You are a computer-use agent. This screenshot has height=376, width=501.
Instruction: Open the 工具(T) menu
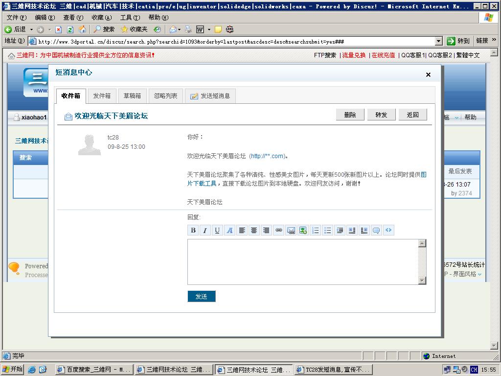[x=130, y=18]
